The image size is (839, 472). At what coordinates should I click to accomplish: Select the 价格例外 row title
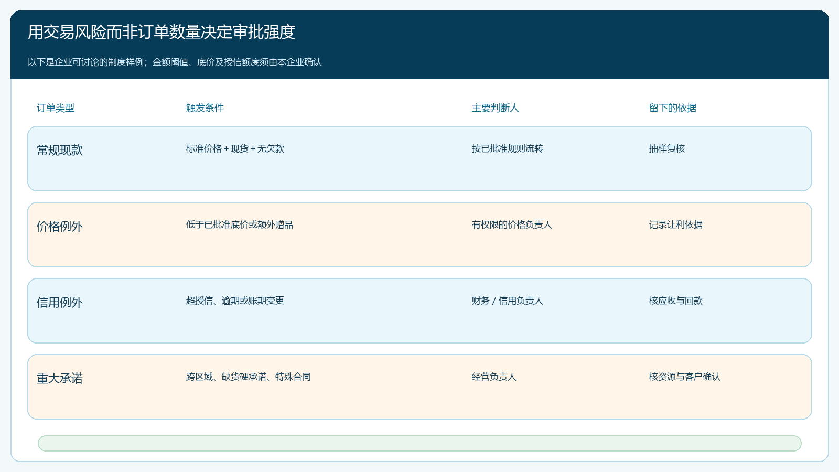[x=60, y=226]
